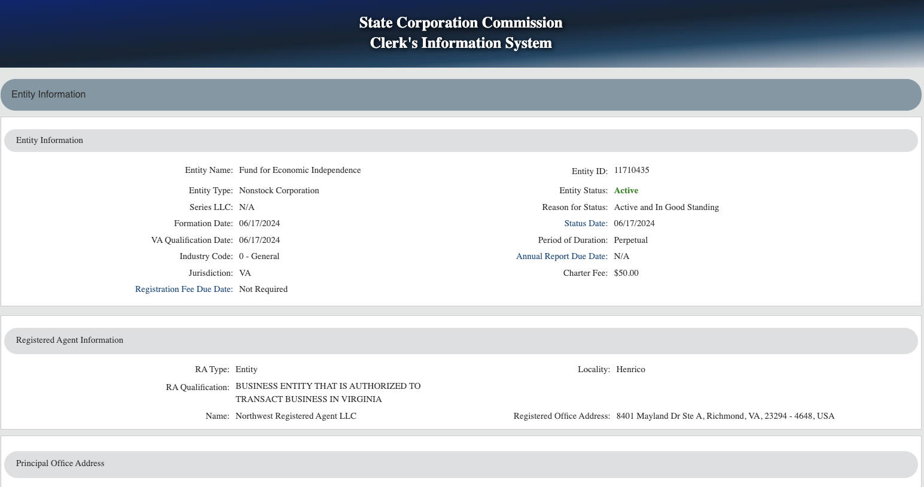Open the Annual Report Due Date link

pyautogui.click(x=561, y=256)
